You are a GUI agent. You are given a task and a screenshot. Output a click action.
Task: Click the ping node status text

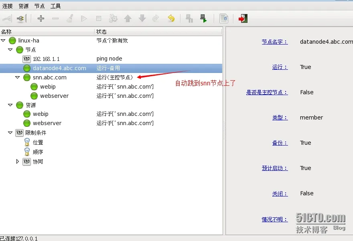pos(109,59)
